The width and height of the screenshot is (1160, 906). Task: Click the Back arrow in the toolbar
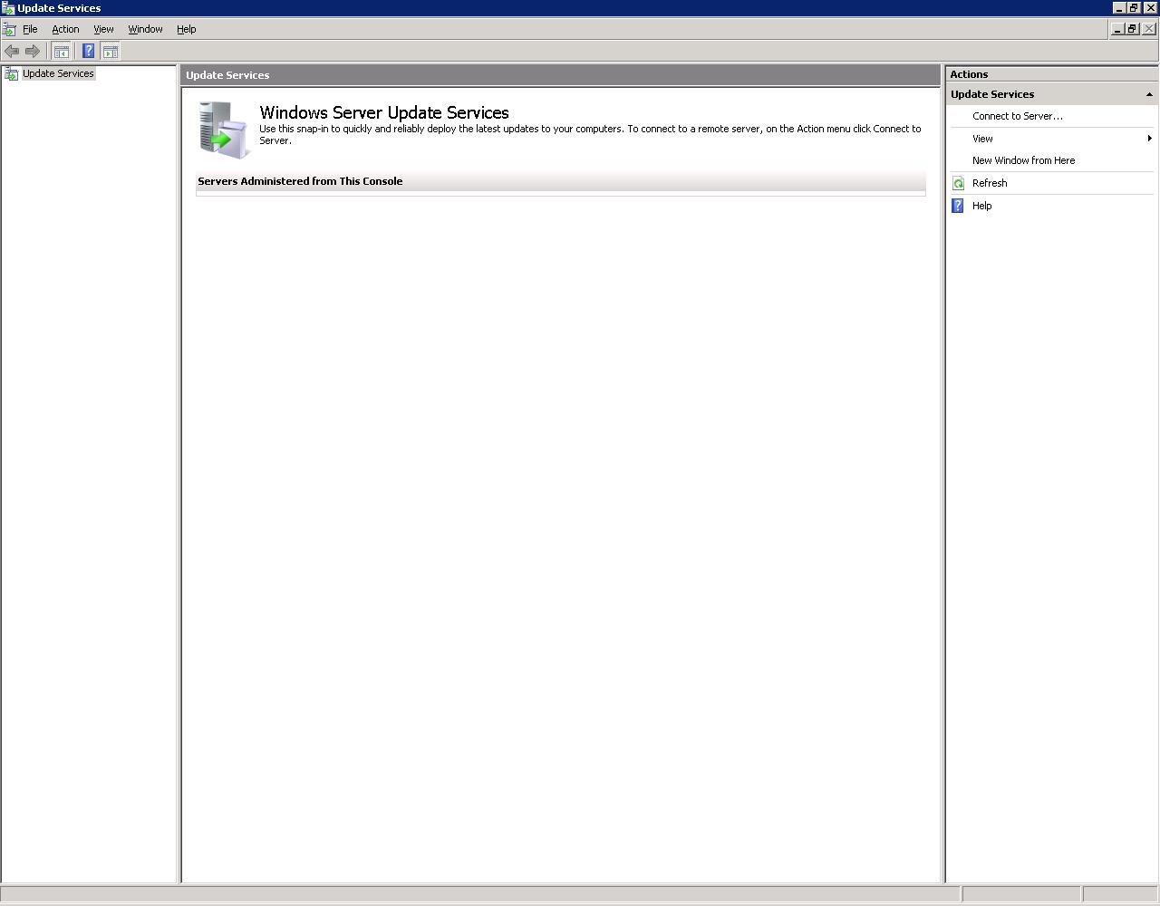coord(12,52)
